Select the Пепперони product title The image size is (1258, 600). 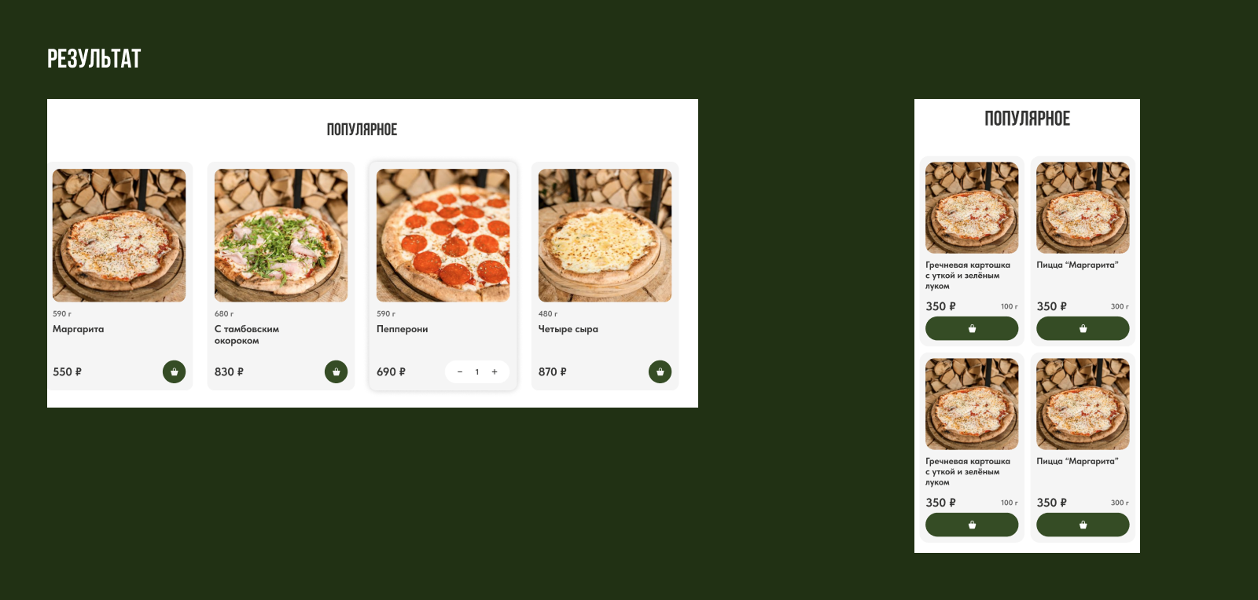(402, 329)
